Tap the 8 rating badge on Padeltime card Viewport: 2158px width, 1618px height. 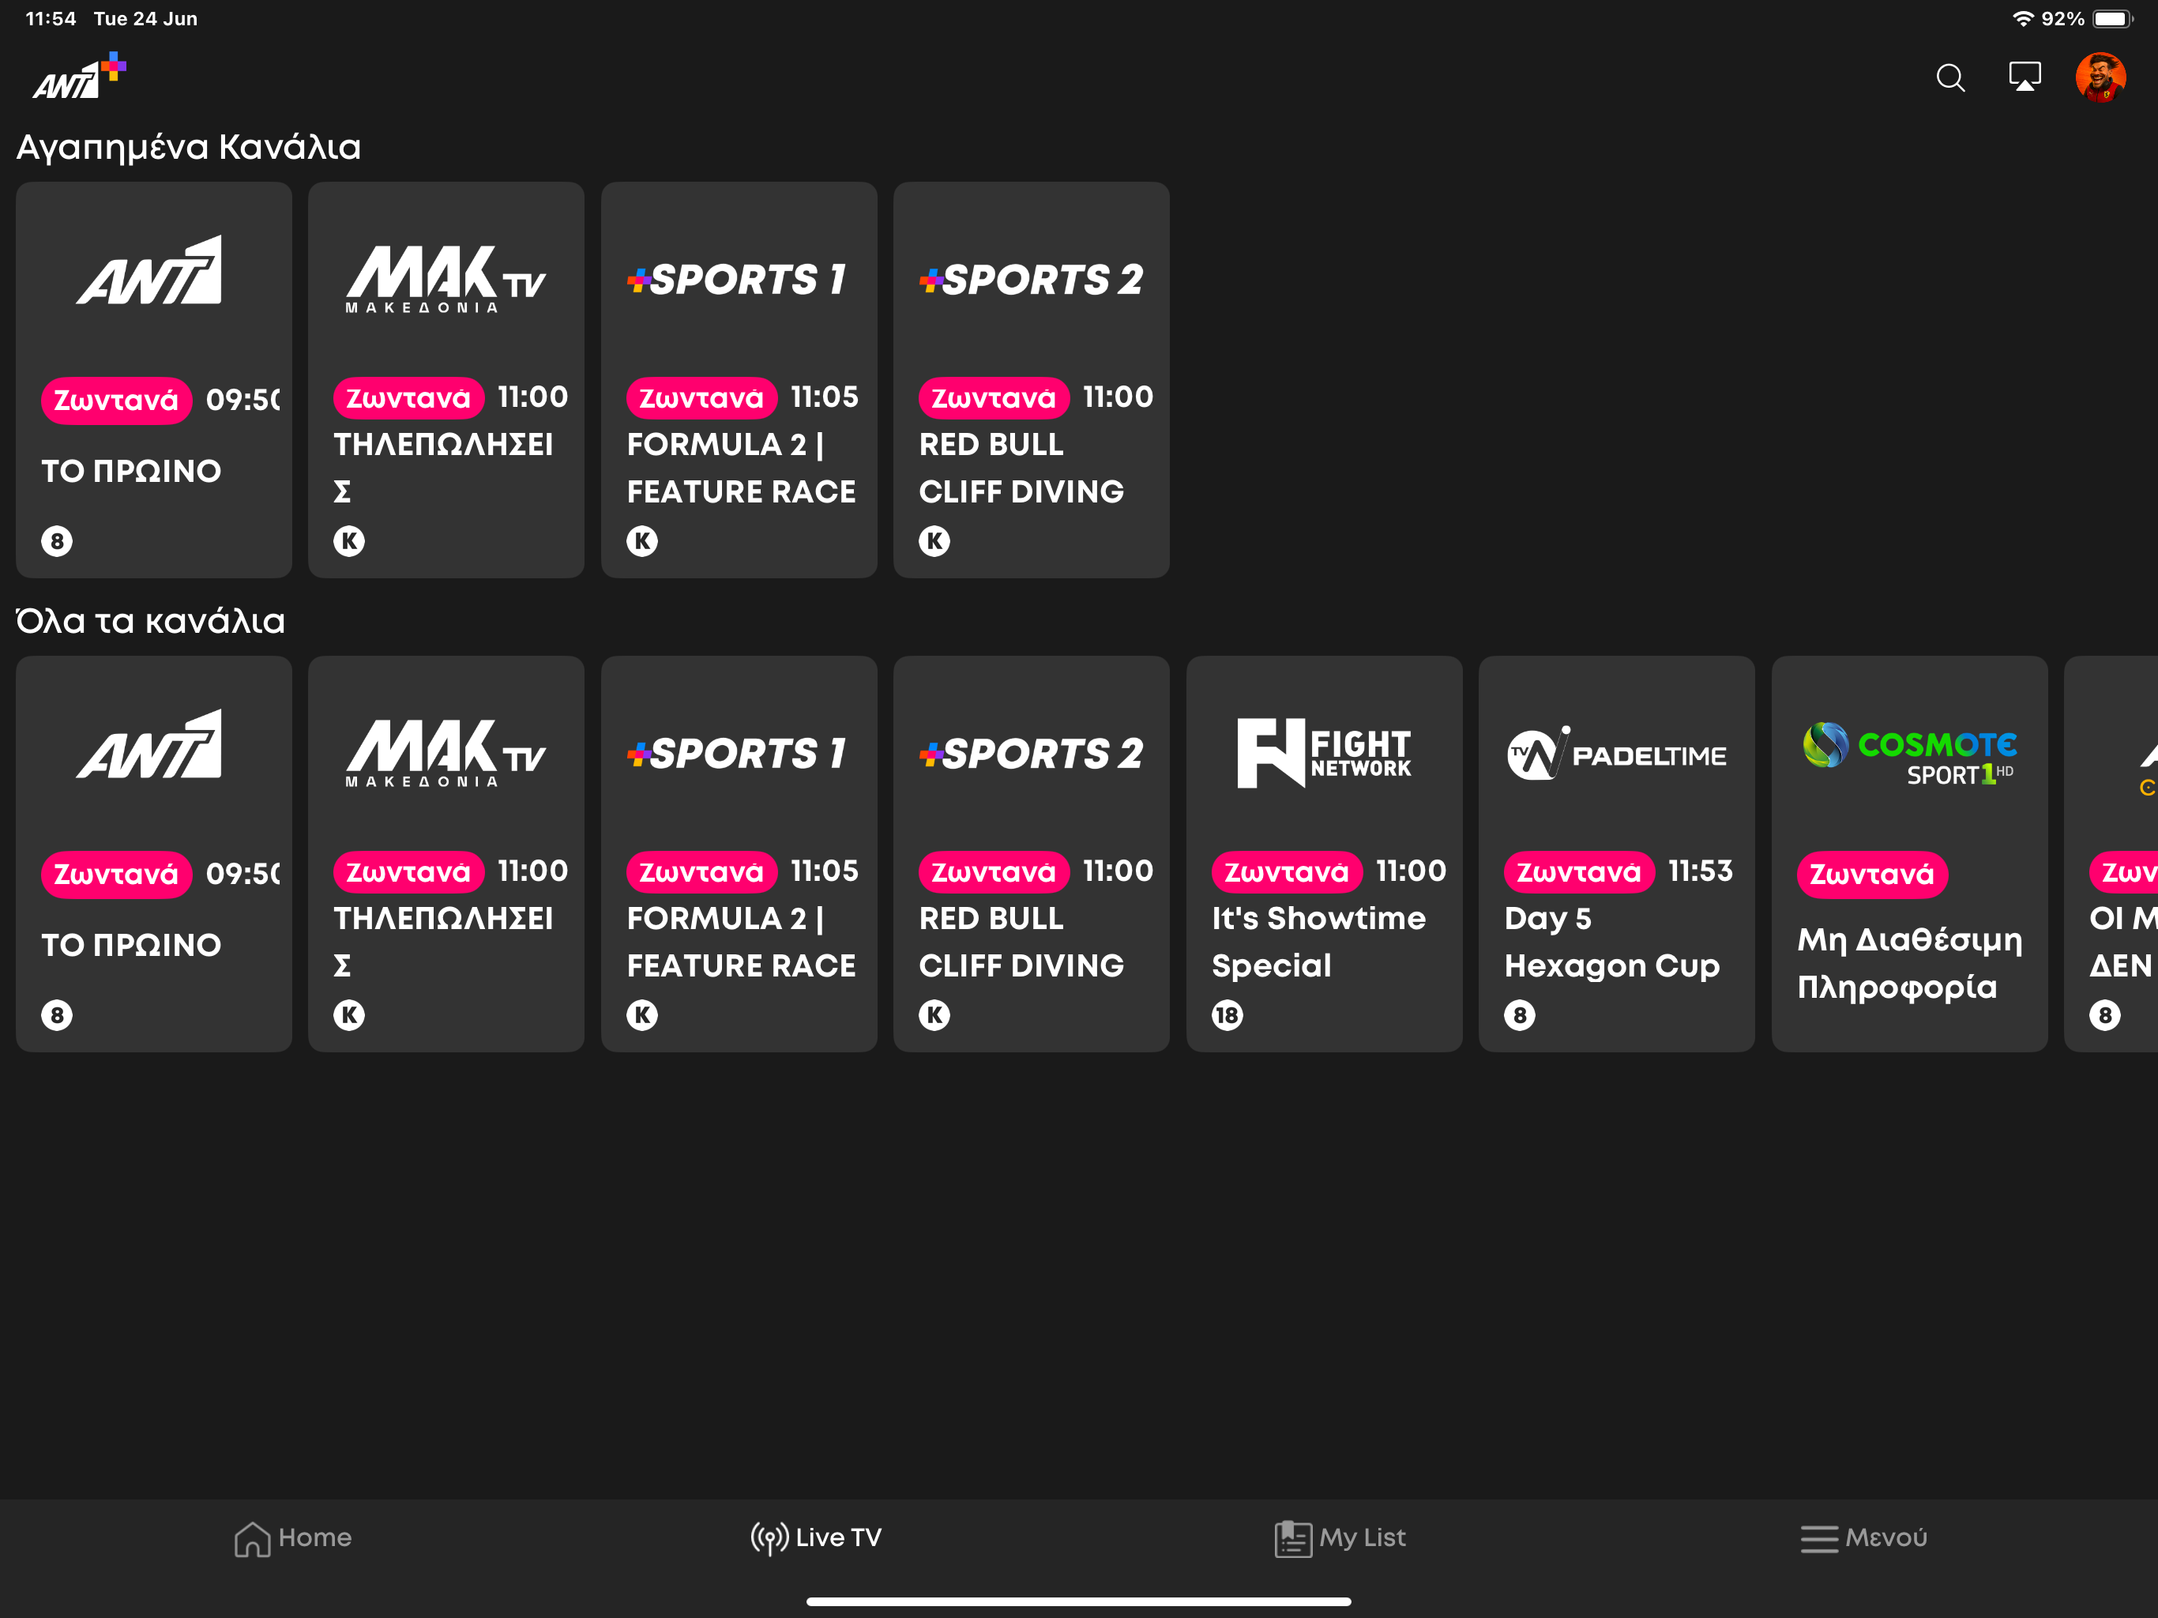pyautogui.click(x=1520, y=1015)
